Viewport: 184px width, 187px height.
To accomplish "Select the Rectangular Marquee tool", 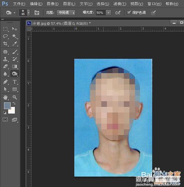I will tap(5, 29).
